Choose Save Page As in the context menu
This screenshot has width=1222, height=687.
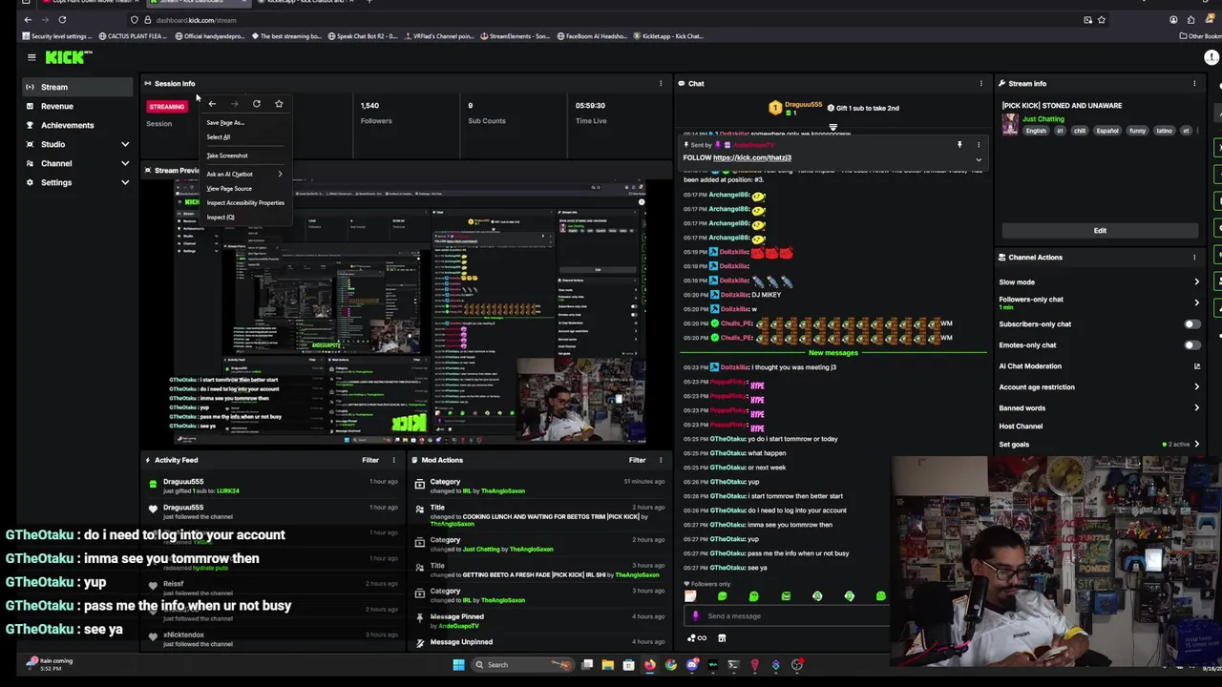[x=244, y=122]
